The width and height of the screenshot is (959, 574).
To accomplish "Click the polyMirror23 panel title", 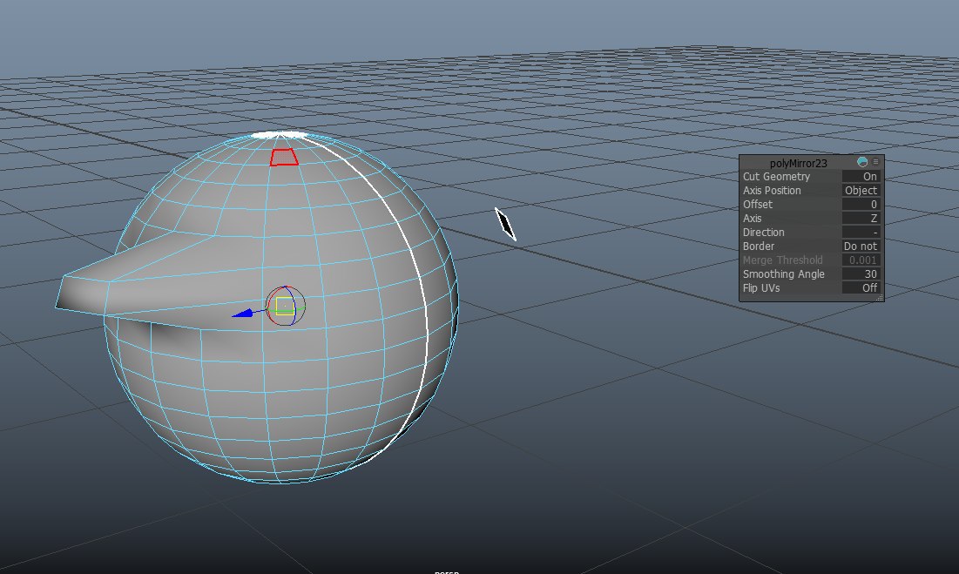I will click(798, 163).
